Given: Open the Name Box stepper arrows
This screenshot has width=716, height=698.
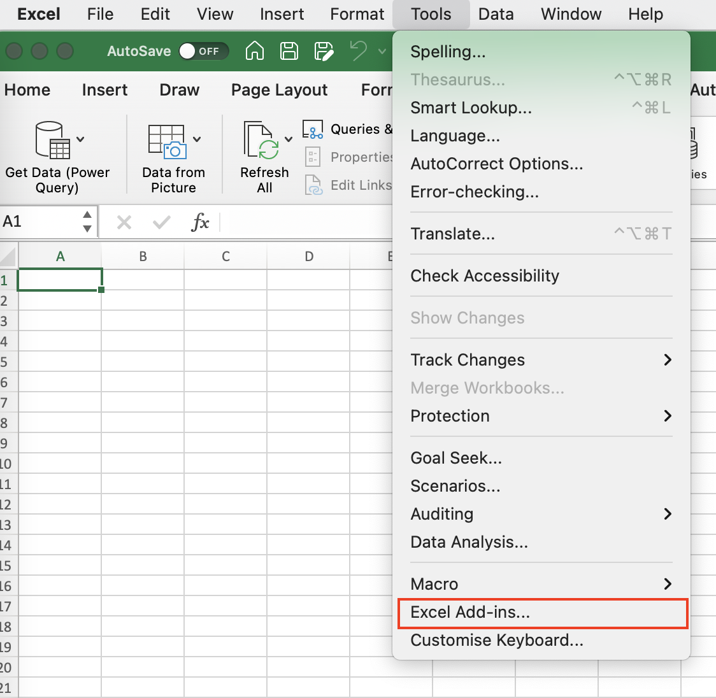Looking at the screenshot, I should coord(87,222).
